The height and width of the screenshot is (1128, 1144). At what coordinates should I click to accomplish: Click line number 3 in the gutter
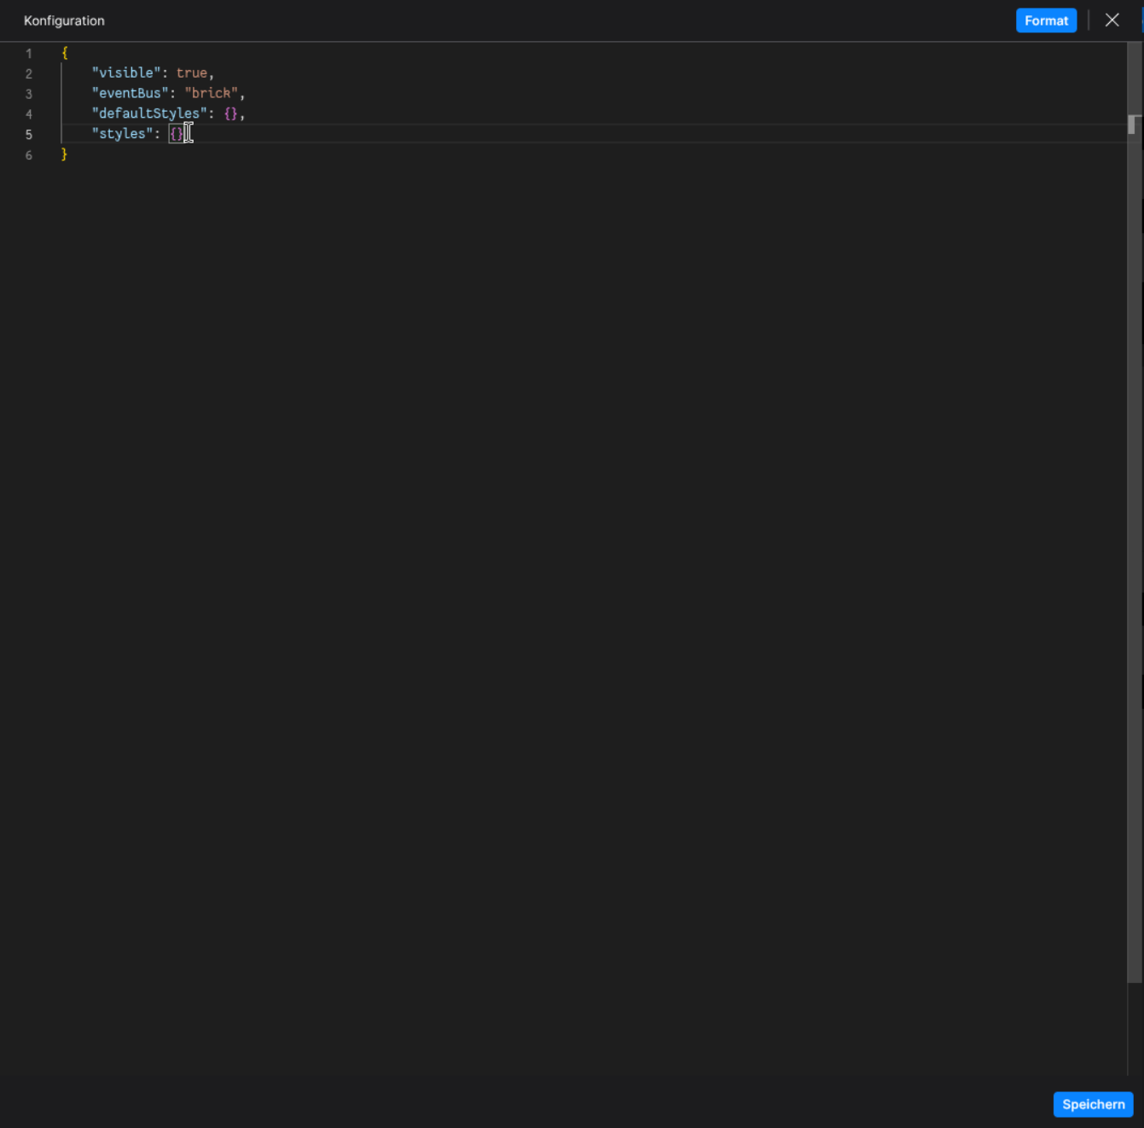[x=28, y=94]
